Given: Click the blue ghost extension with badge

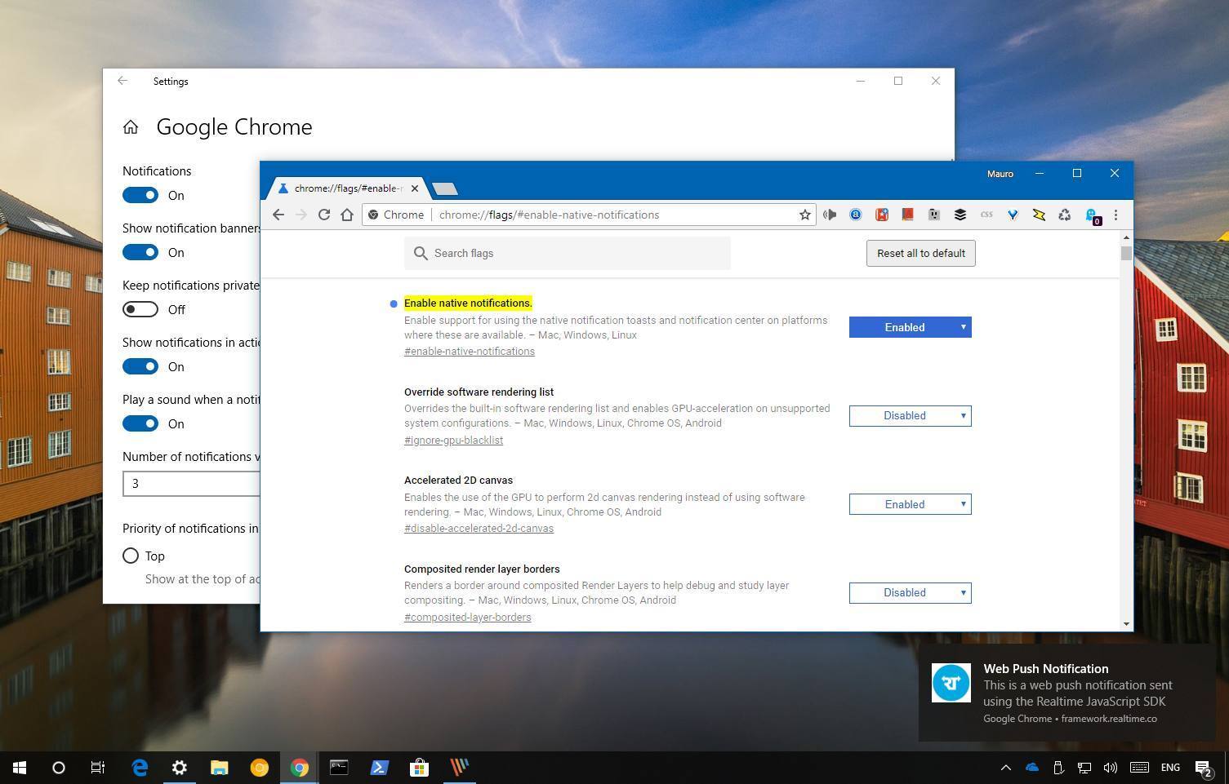Looking at the screenshot, I should pyautogui.click(x=1093, y=215).
